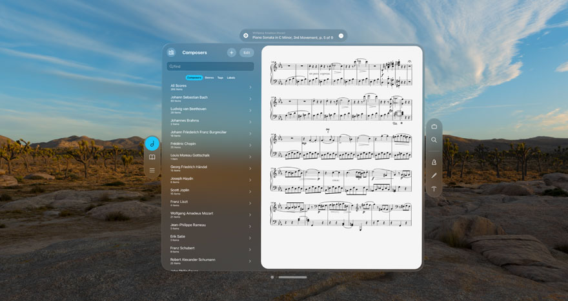568x301 pixels.
Task: Select the text annotation T tool
Action: click(434, 189)
